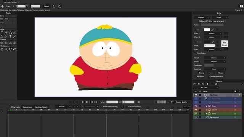This screenshot has width=244, height=137.
Task: Select the Select Bone tool
Action: tap(2, 19)
